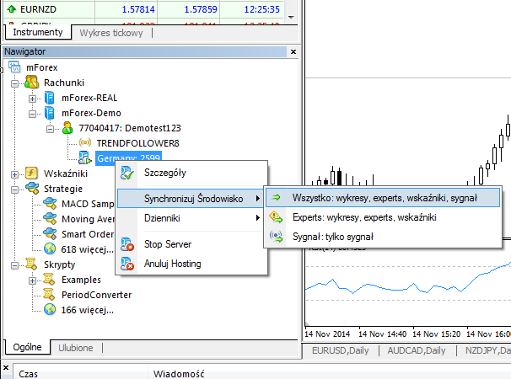Open the Dzienniki menu entry
Viewport: 511px width, 379px height.
192,218
